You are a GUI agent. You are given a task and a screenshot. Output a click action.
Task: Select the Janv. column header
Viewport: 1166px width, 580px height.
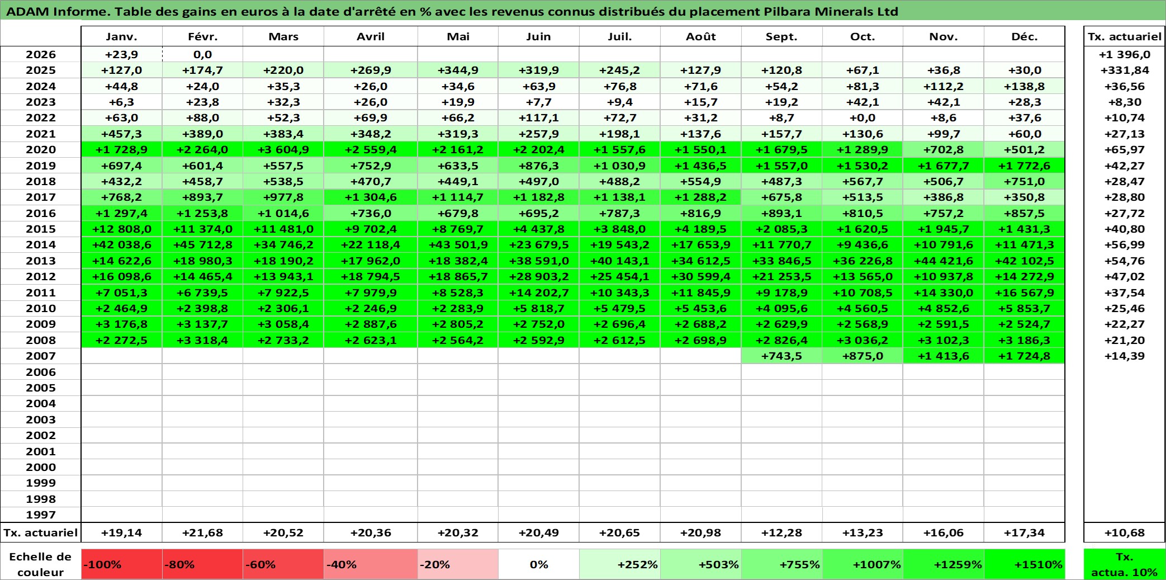click(x=121, y=36)
